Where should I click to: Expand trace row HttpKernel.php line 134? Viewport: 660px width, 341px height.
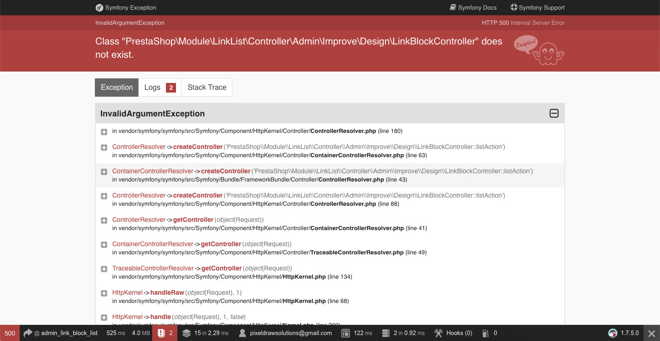[104, 269]
